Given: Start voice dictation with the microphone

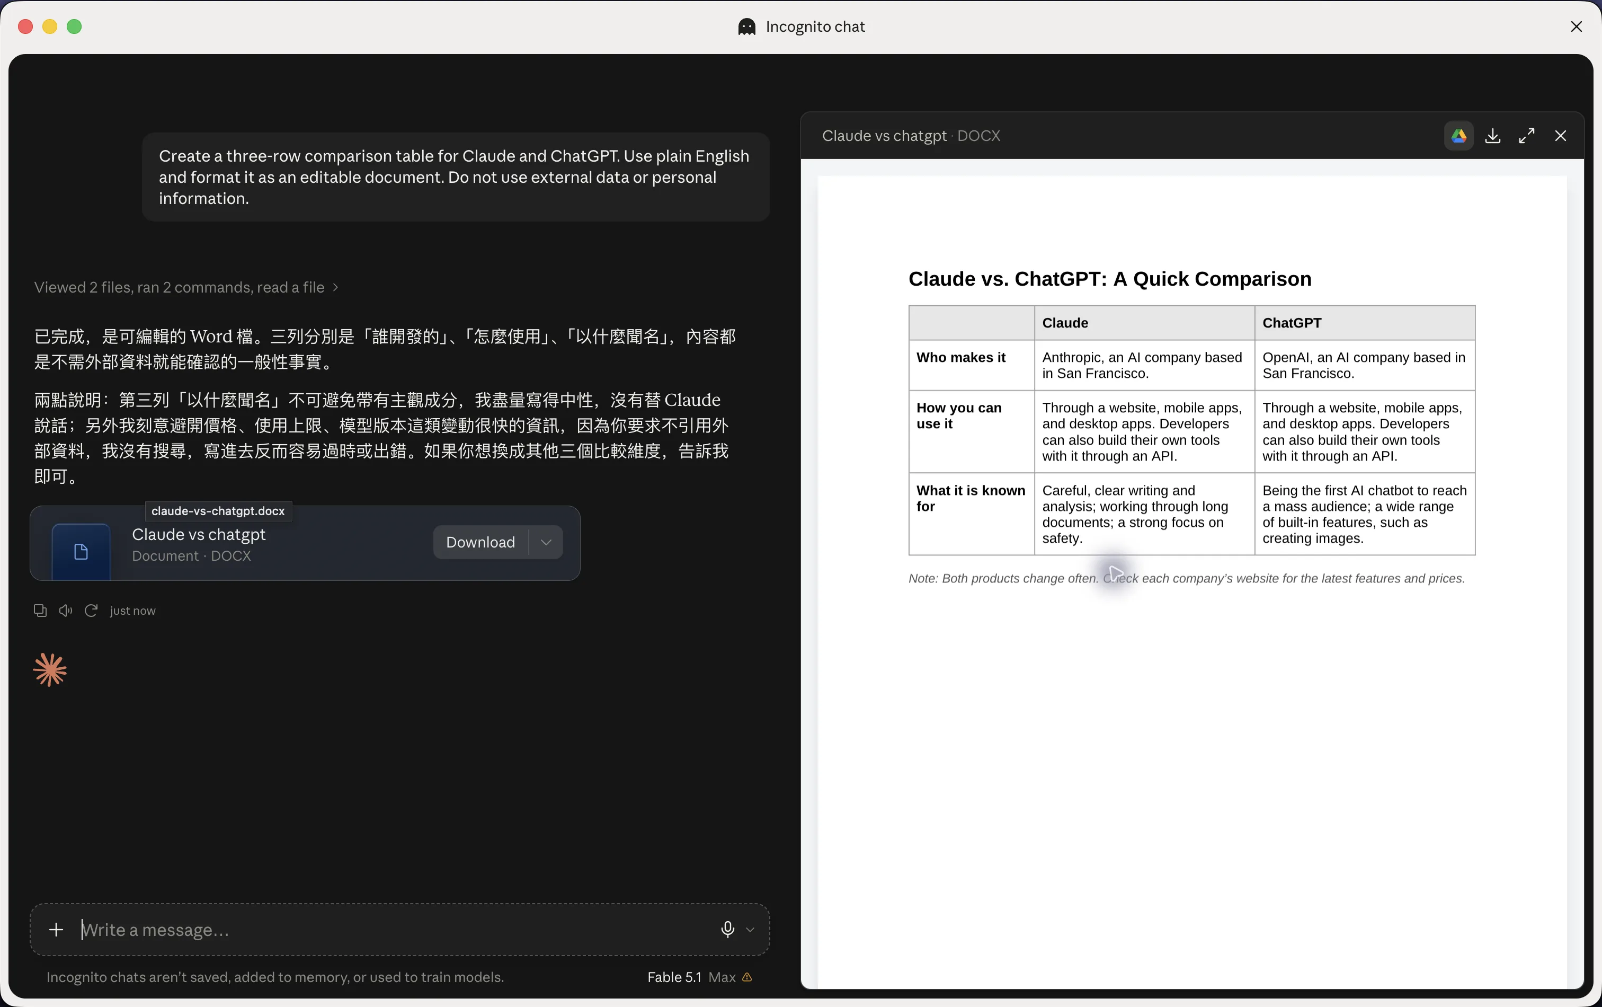Looking at the screenshot, I should (728, 930).
